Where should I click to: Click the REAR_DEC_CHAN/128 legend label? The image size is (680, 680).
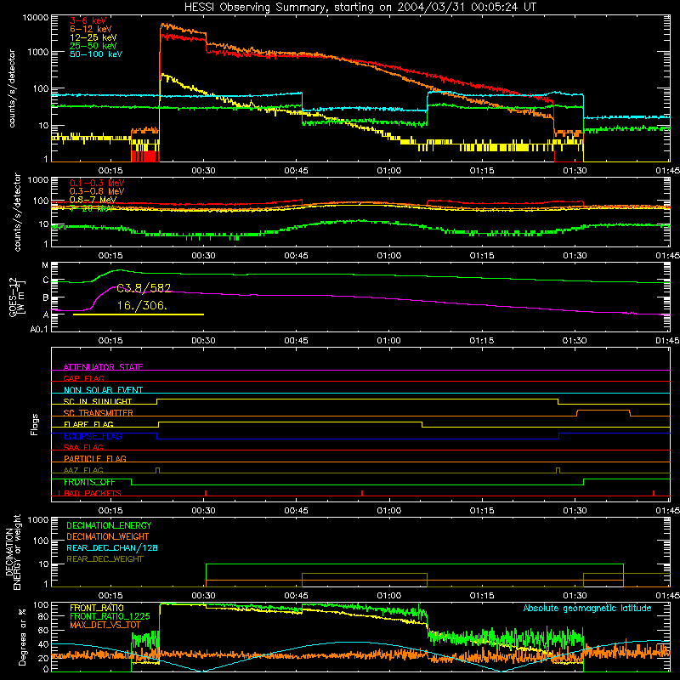pos(112,547)
